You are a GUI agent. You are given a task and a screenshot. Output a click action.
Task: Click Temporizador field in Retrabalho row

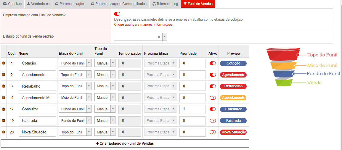[130, 86]
